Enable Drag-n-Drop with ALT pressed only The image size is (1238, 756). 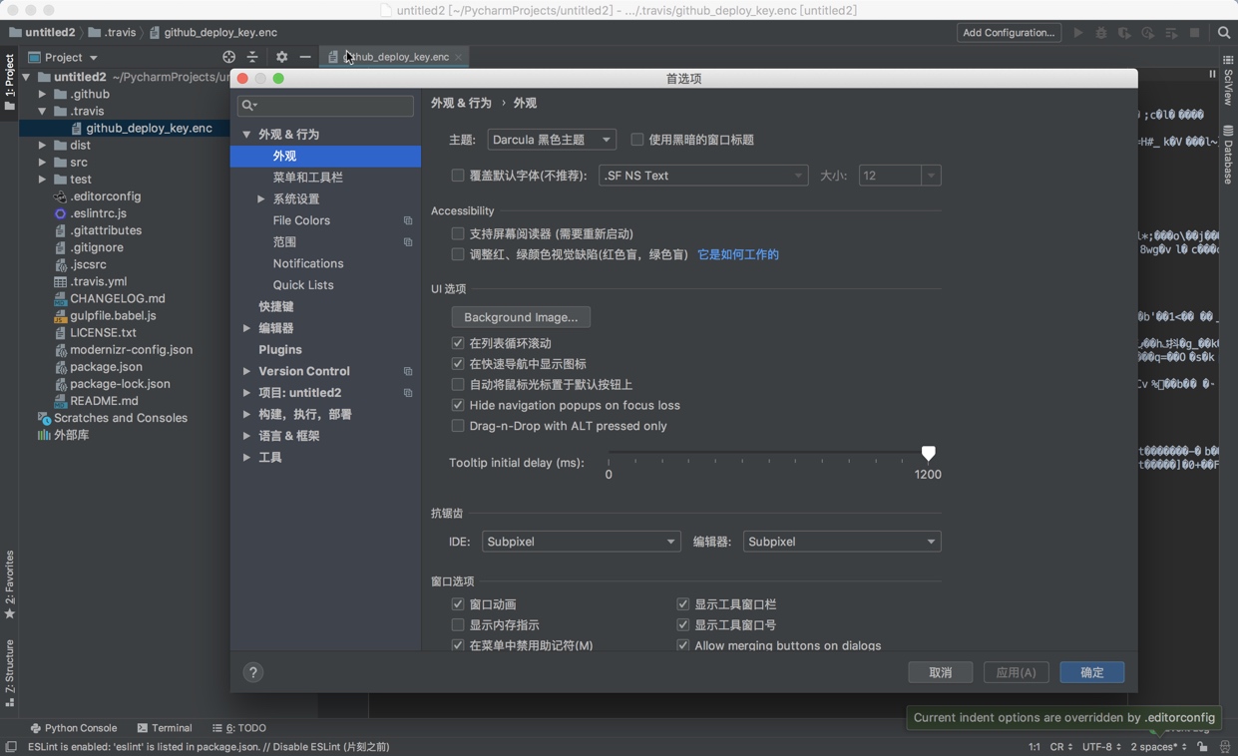458,426
